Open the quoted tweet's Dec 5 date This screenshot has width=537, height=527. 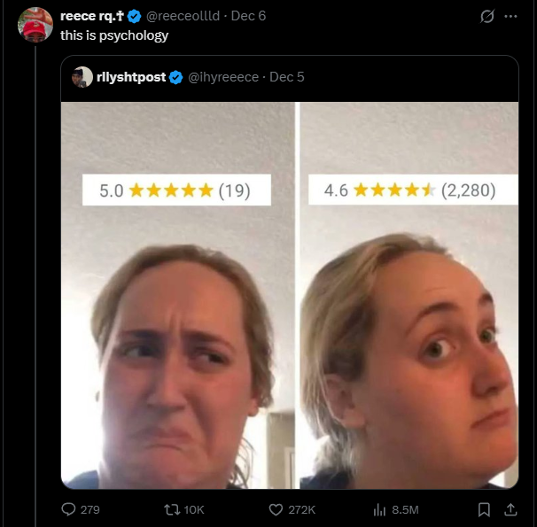tap(287, 77)
